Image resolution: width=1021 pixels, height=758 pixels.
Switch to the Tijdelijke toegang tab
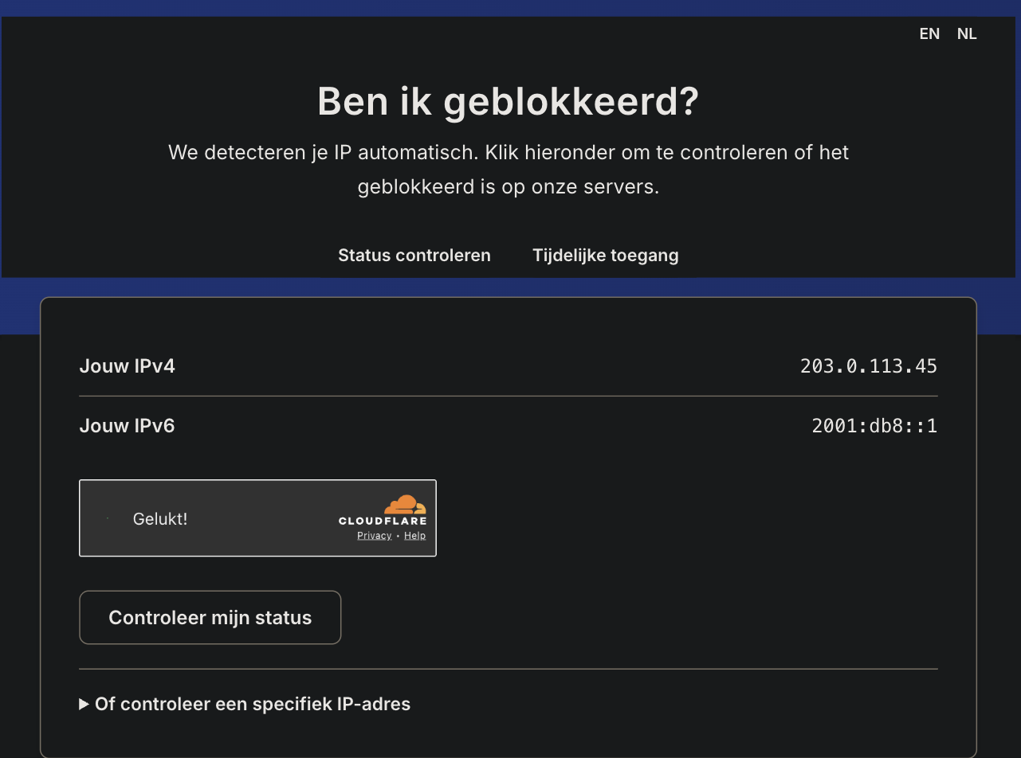coord(606,256)
